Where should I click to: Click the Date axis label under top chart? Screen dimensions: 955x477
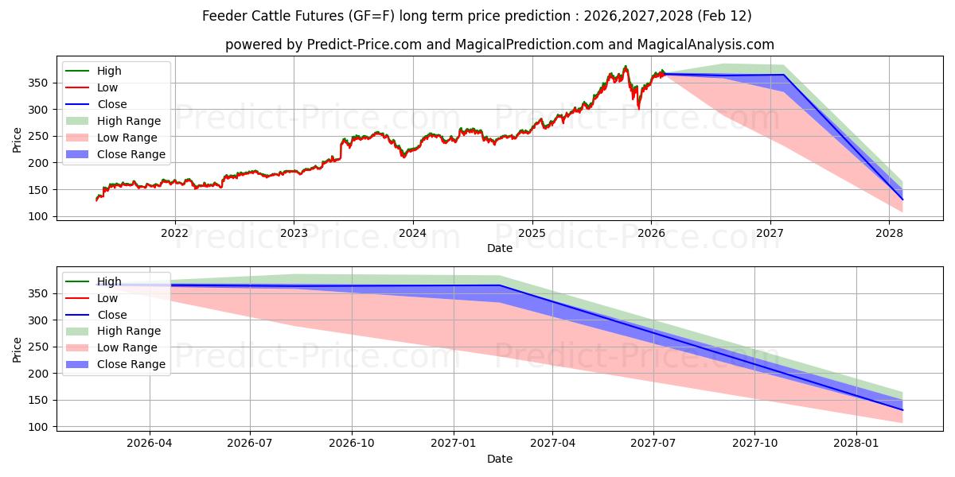(499, 248)
